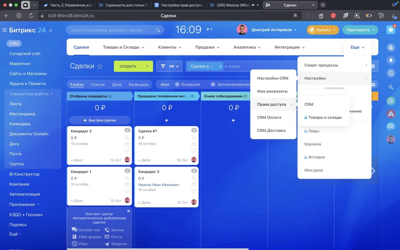The height and width of the screenshot is (250, 400).
Task: Expand Клиенты menu
Action: point(170,47)
